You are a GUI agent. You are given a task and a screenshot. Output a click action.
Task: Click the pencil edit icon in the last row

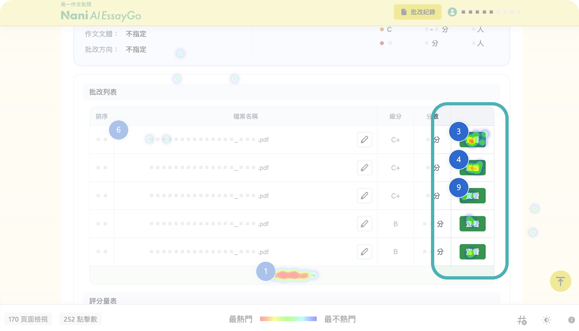tap(364, 252)
